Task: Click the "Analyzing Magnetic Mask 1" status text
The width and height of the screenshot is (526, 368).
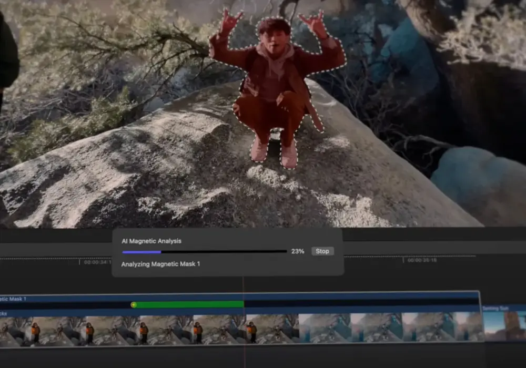Action: (160, 264)
